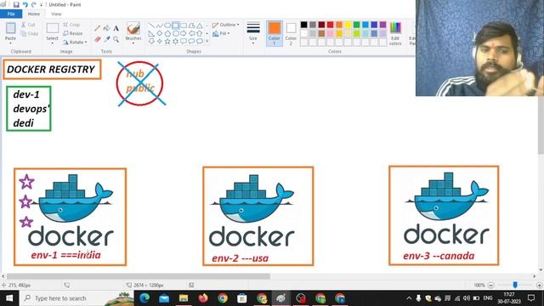Choose the Rectangle shape
Screen dimensions: 544x306
176,25
